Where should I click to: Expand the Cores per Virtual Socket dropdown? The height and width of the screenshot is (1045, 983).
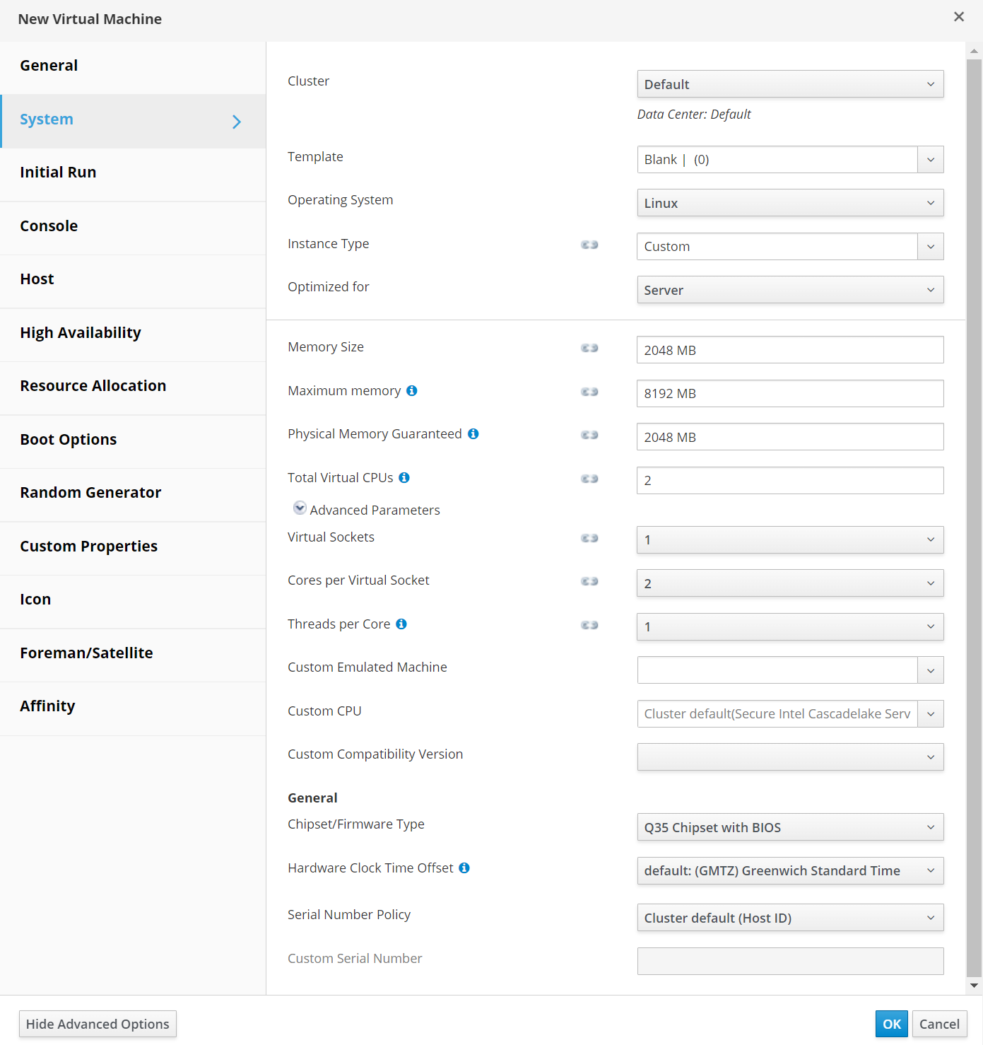click(x=789, y=583)
